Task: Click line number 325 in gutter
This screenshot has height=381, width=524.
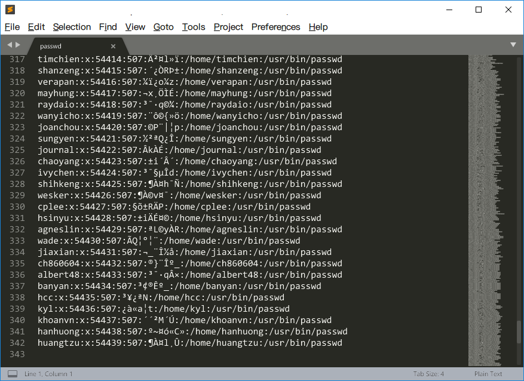Action: click(x=17, y=150)
